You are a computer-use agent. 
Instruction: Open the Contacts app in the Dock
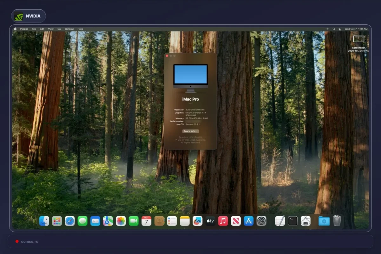point(159,221)
